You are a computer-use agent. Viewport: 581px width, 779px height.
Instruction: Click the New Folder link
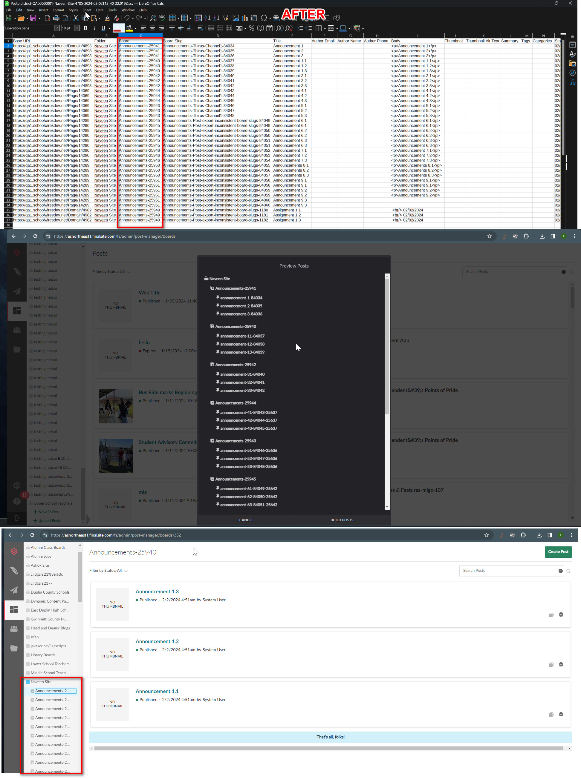48,512
